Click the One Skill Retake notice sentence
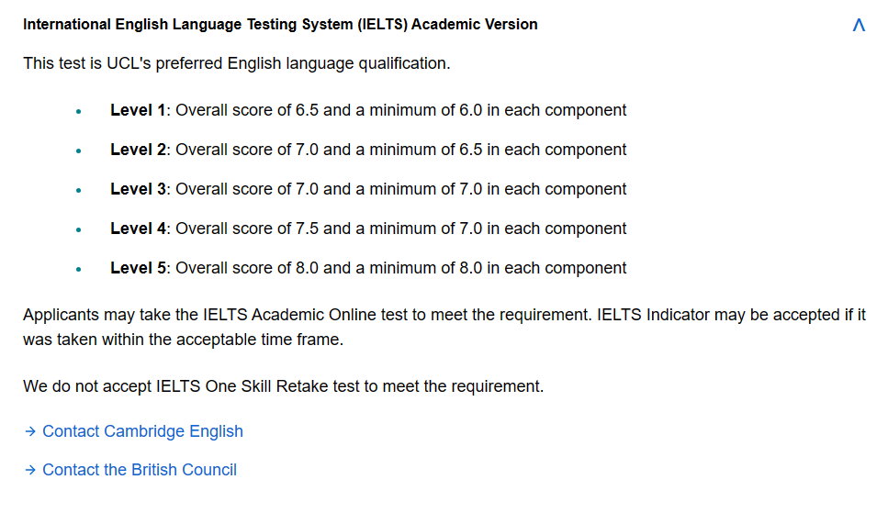The height and width of the screenshot is (513, 888). 283,386
